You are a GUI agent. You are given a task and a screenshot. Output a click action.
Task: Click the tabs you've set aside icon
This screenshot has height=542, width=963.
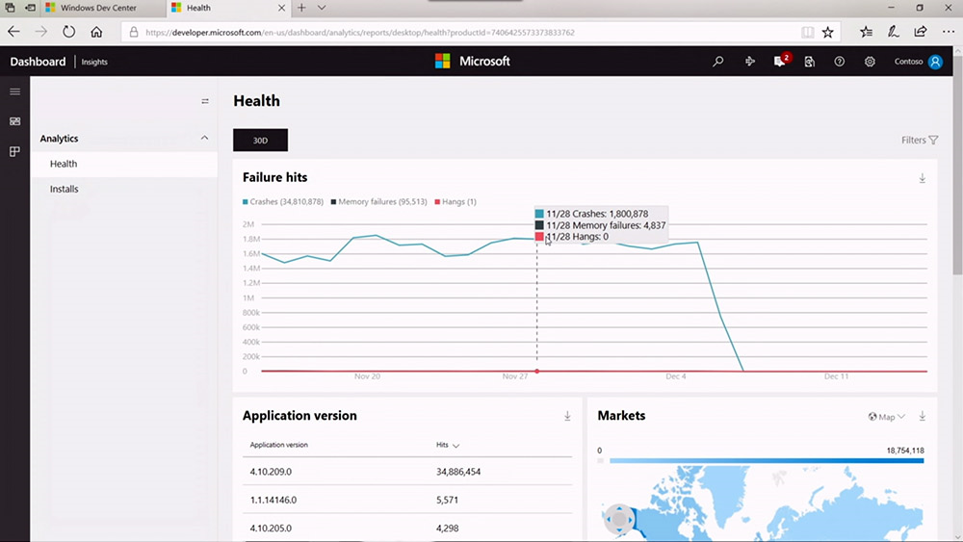pyautogui.click(x=10, y=8)
